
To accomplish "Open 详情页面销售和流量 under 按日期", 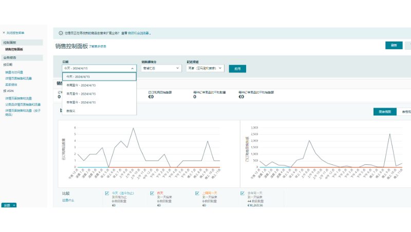I will coord(18,78).
